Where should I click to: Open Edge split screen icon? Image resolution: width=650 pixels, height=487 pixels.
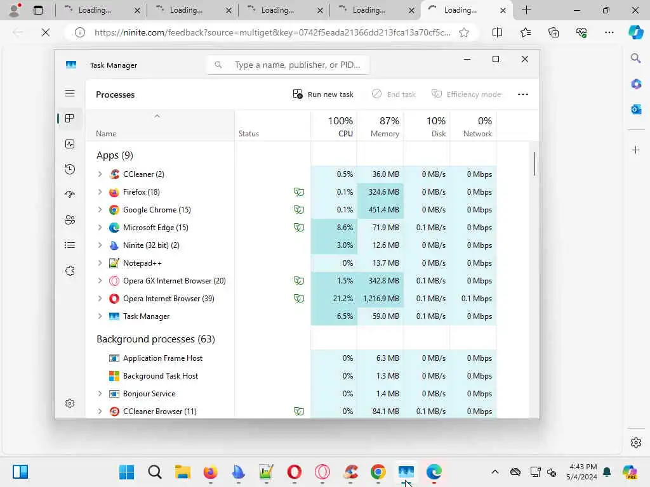497,32
